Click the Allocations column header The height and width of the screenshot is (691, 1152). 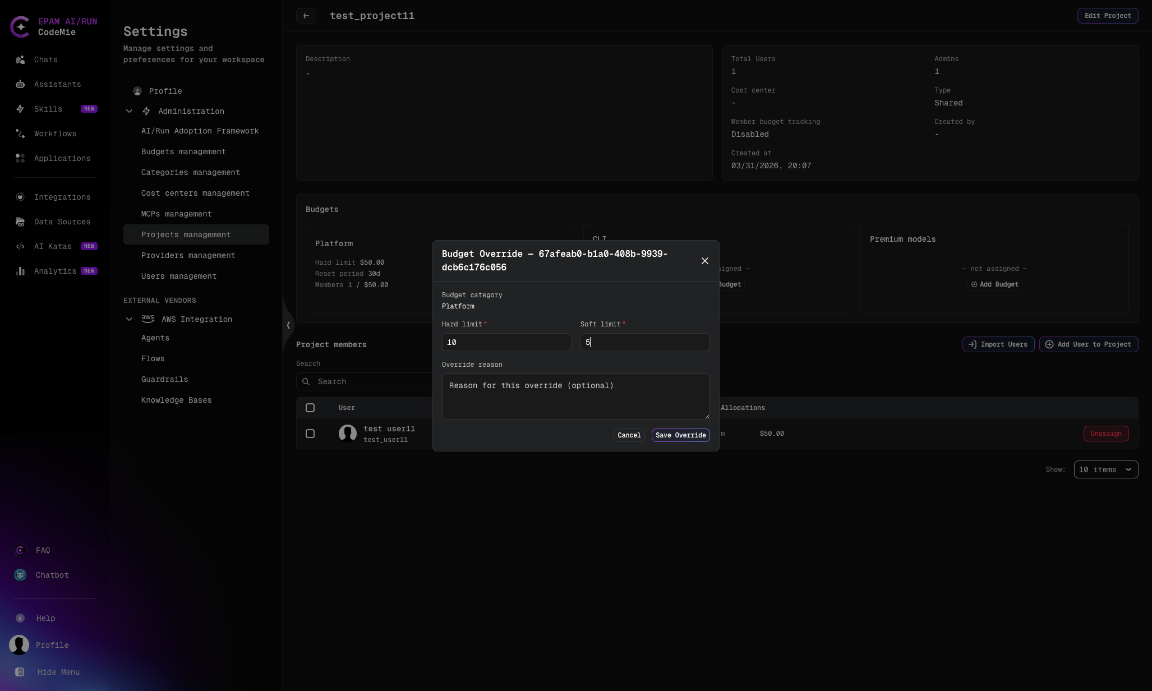(743, 408)
